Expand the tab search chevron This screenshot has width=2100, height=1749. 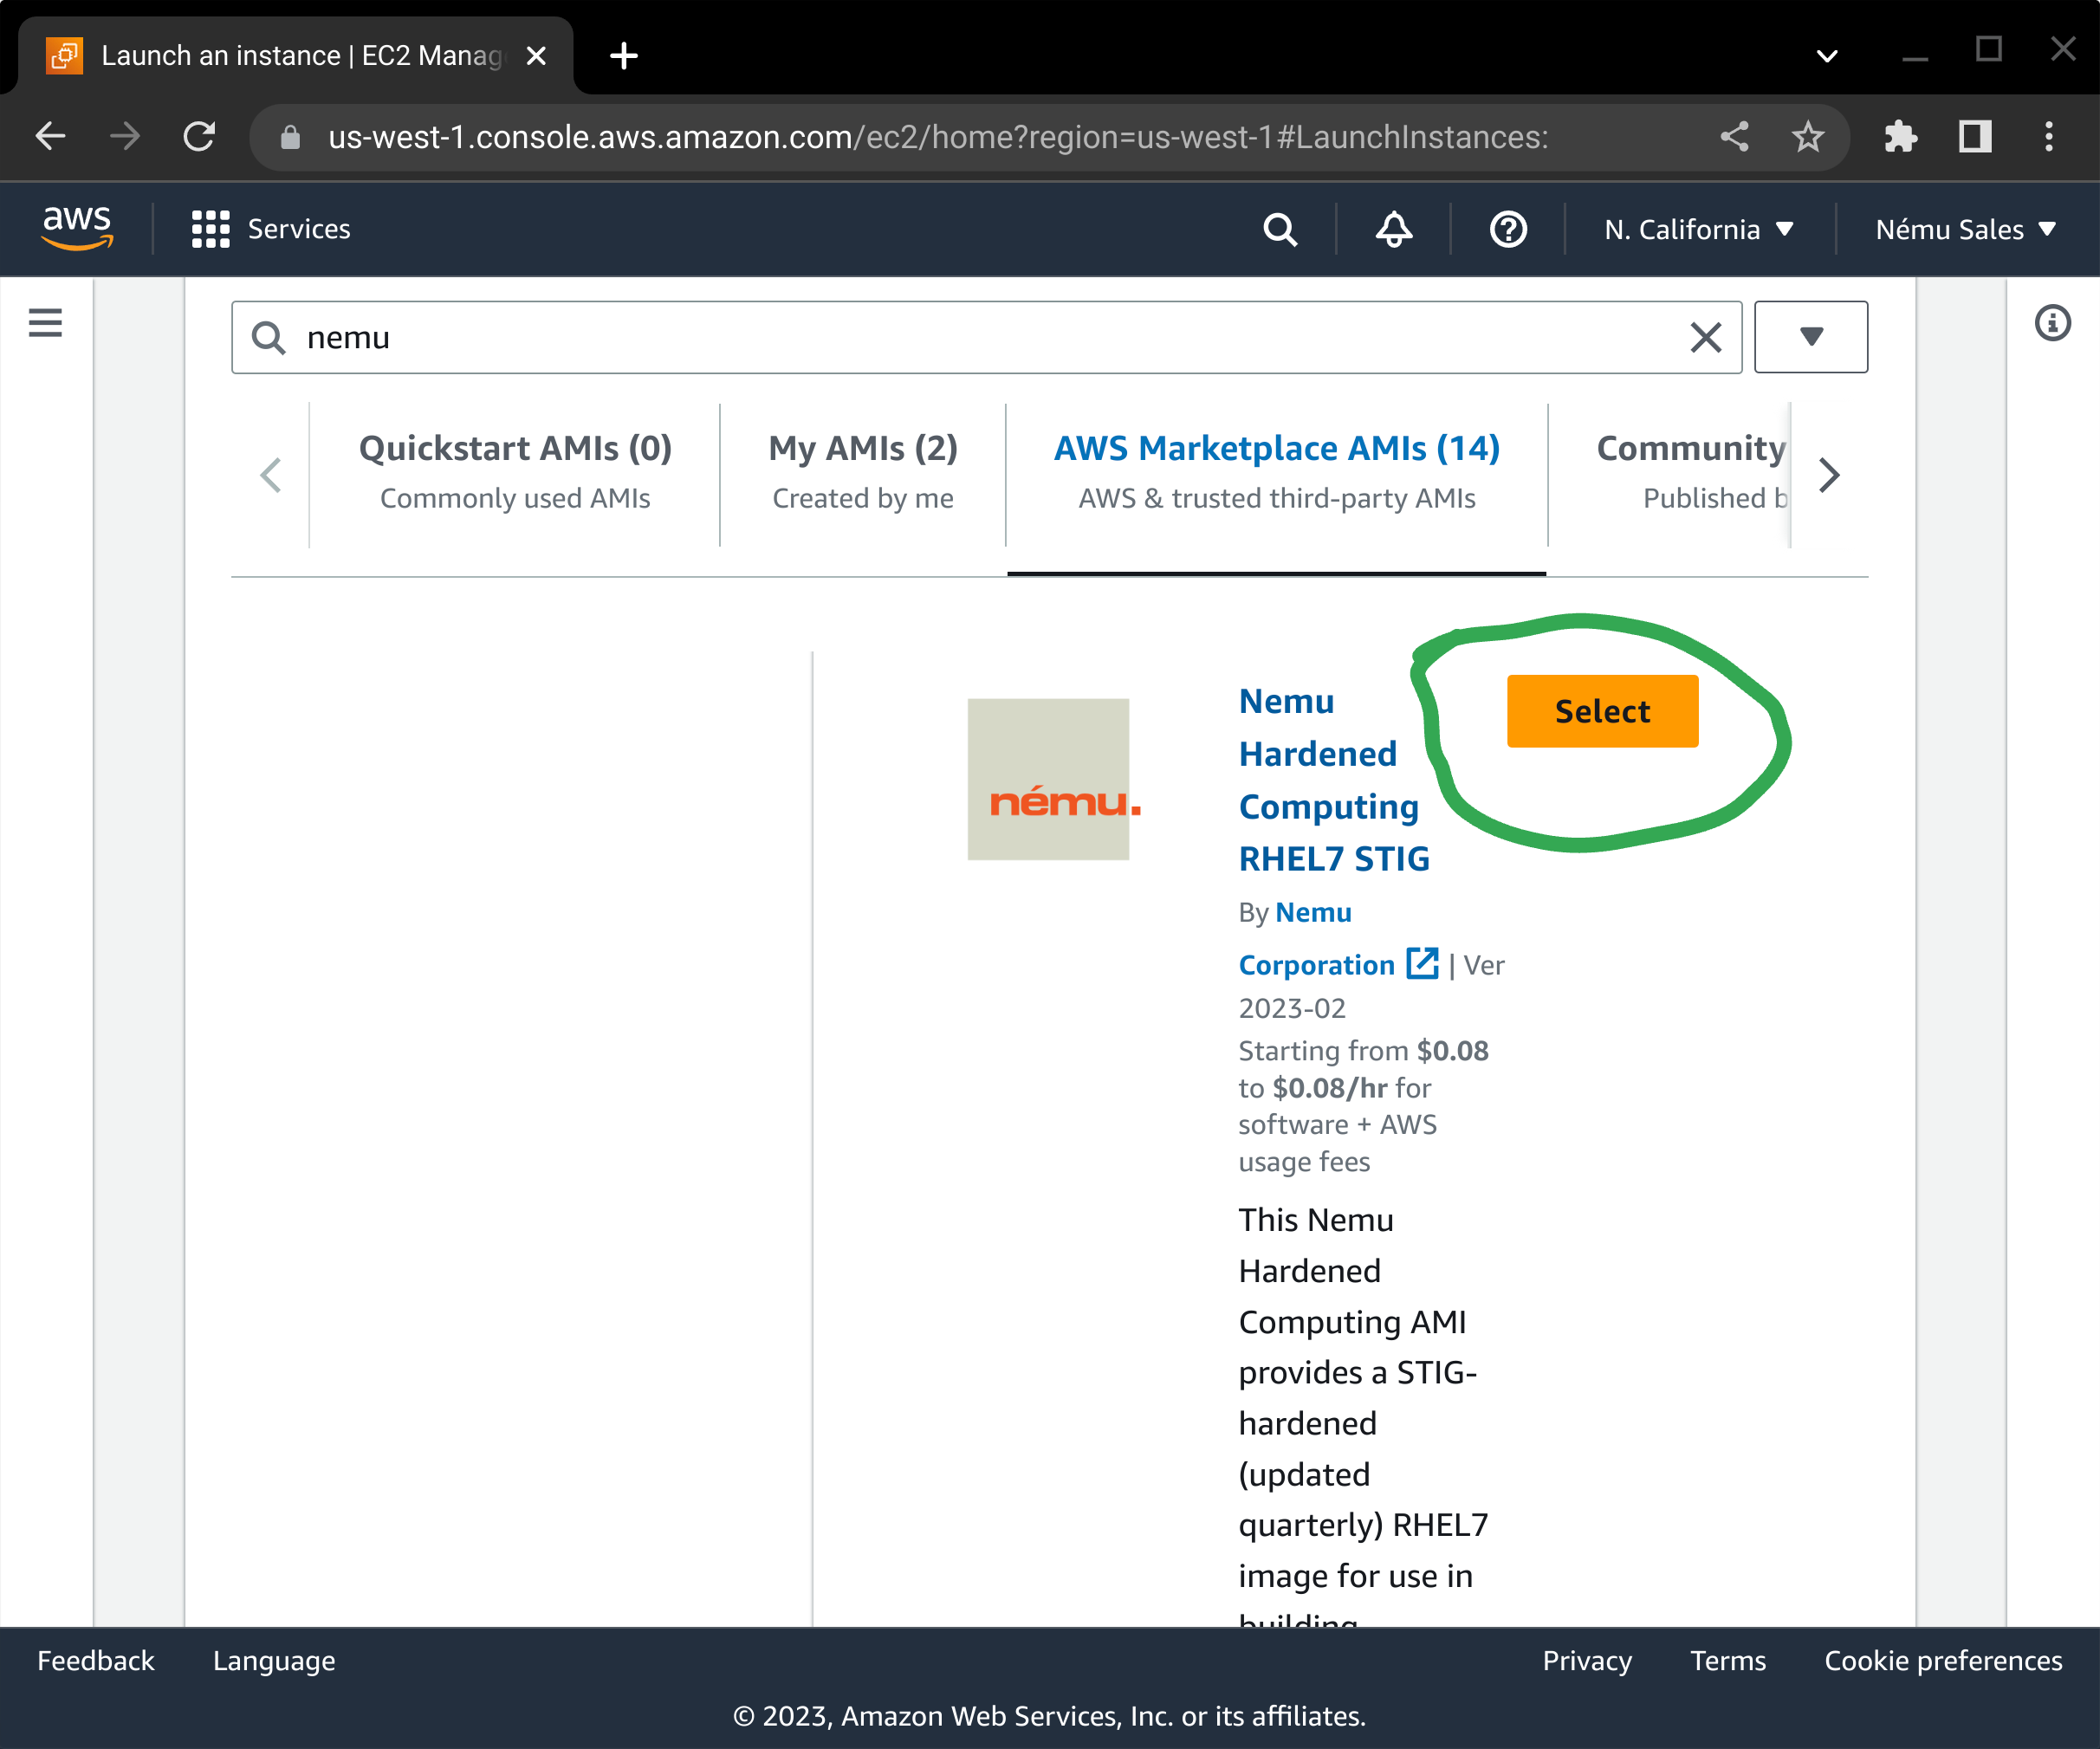tap(1827, 56)
